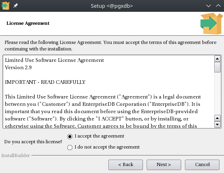Click the empty scrollbar track below thumb
The height and width of the screenshot is (173, 224).
217,94
